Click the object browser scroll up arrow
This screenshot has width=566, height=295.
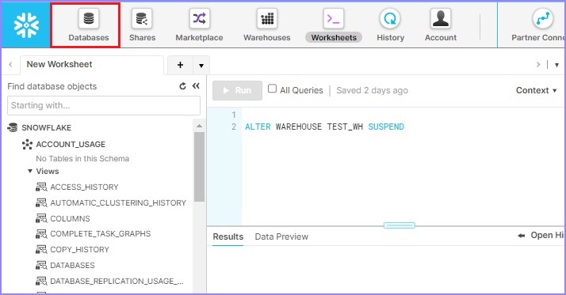coord(199,126)
